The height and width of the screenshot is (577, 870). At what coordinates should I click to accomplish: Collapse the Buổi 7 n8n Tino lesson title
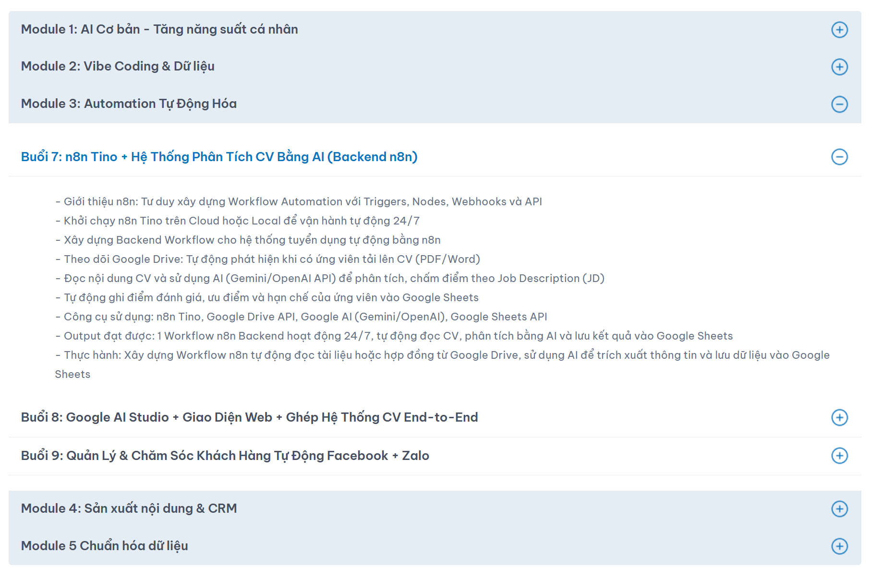[x=219, y=157]
